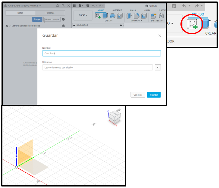Click the Cargar button

tap(37, 19)
